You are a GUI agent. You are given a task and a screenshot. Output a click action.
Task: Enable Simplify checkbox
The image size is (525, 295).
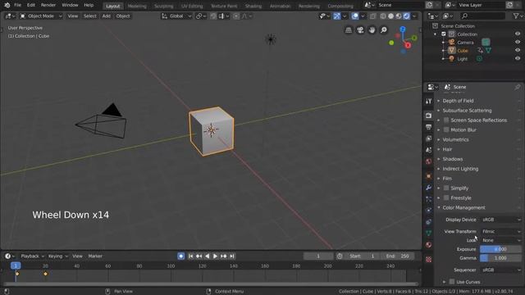pyautogui.click(x=446, y=188)
